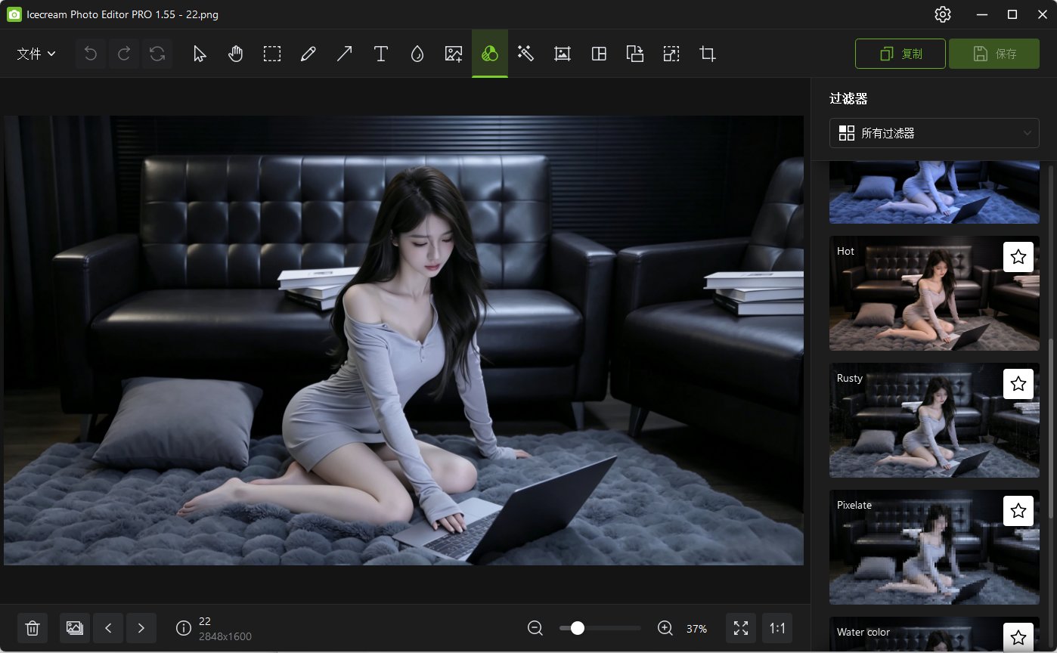The image size is (1057, 653).
Task: Choose the rectangular selection tool
Action: coord(272,54)
